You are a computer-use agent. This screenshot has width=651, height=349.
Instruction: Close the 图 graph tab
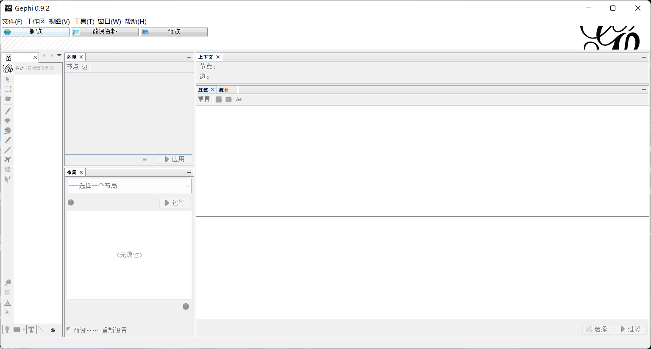(x=35, y=58)
